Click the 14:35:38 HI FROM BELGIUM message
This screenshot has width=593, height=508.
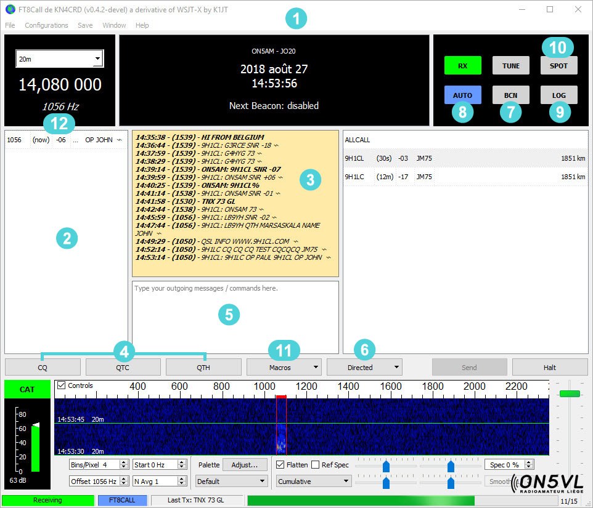200,137
